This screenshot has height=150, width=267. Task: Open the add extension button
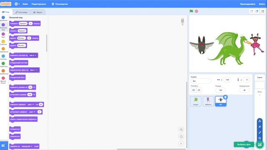[3, 145]
